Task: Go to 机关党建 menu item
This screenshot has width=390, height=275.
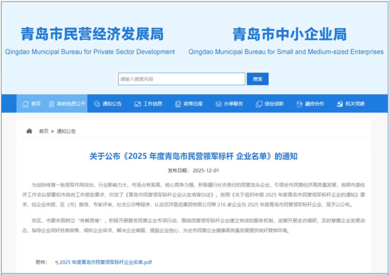Action: (355, 104)
